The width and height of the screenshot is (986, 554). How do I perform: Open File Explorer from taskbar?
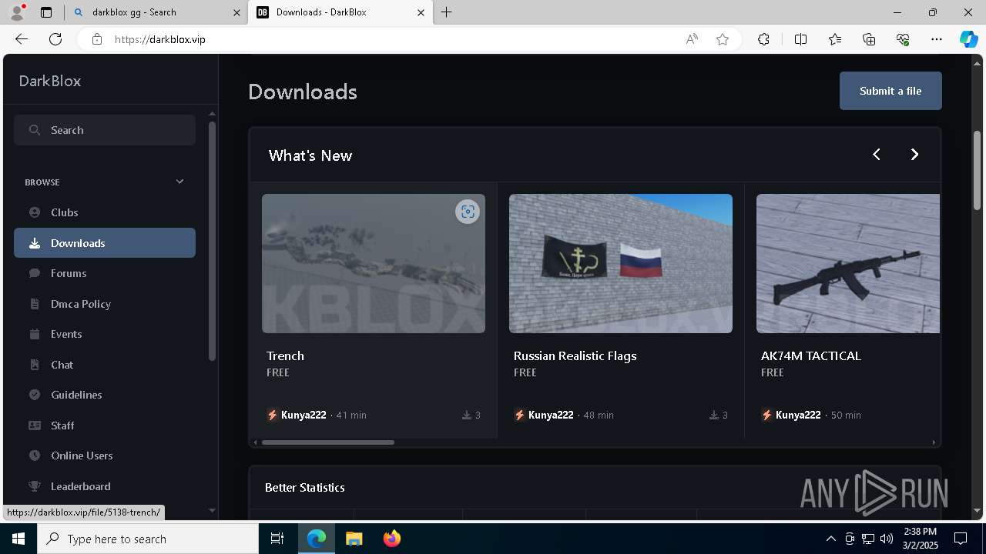coord(354,539)
